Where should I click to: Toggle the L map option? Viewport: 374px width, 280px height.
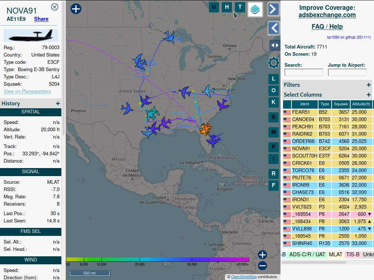[274, 79]
